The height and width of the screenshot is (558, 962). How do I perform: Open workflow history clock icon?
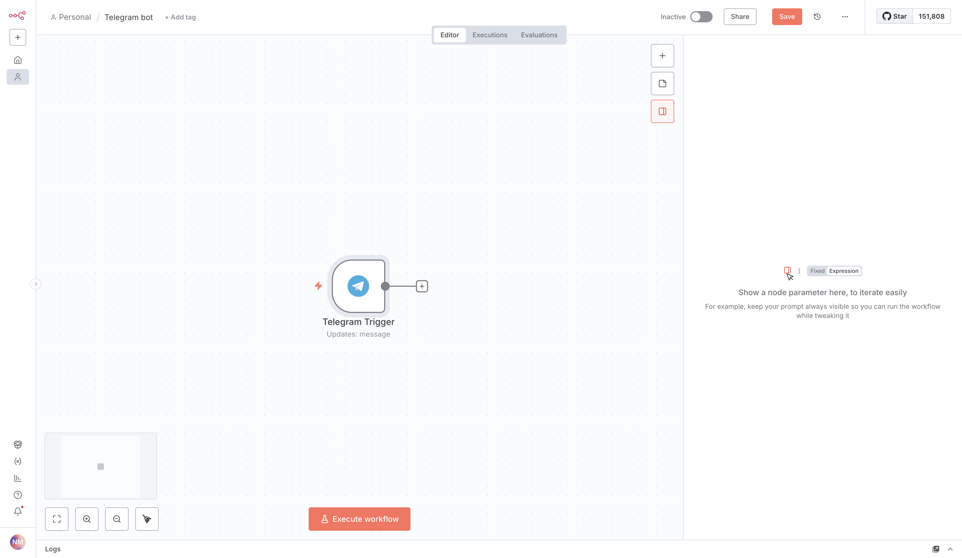point(817,17)
